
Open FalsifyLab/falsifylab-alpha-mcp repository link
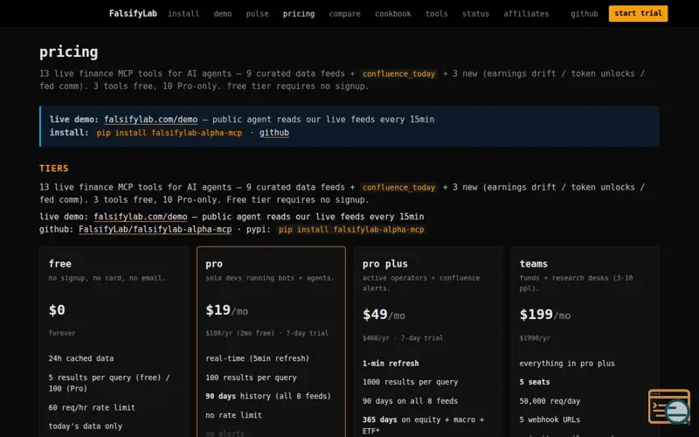(156, 230)
